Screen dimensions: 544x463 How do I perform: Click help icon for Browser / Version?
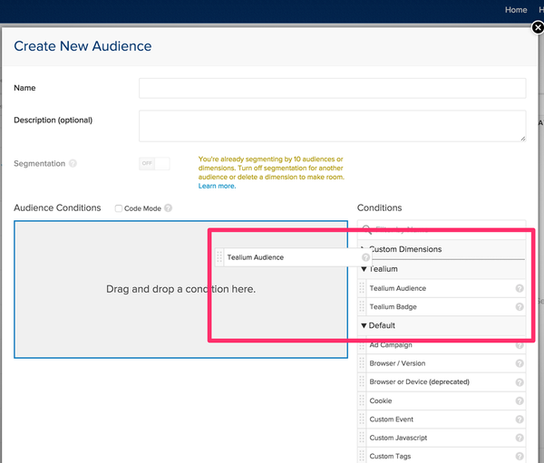[520, 363]
